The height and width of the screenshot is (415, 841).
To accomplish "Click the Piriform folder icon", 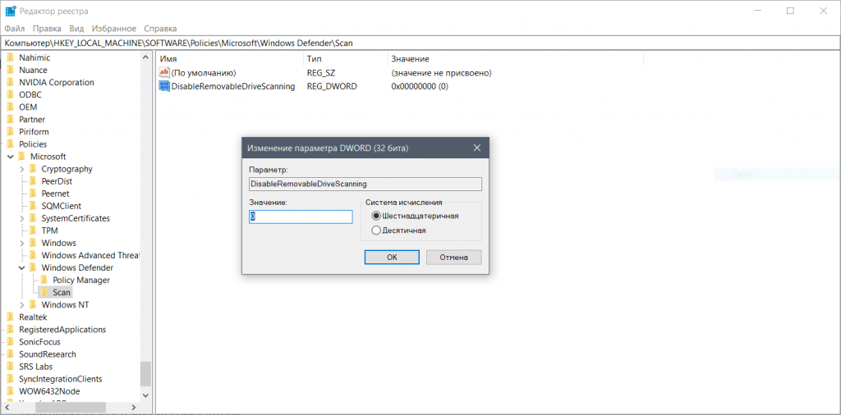I will [10, 132].
